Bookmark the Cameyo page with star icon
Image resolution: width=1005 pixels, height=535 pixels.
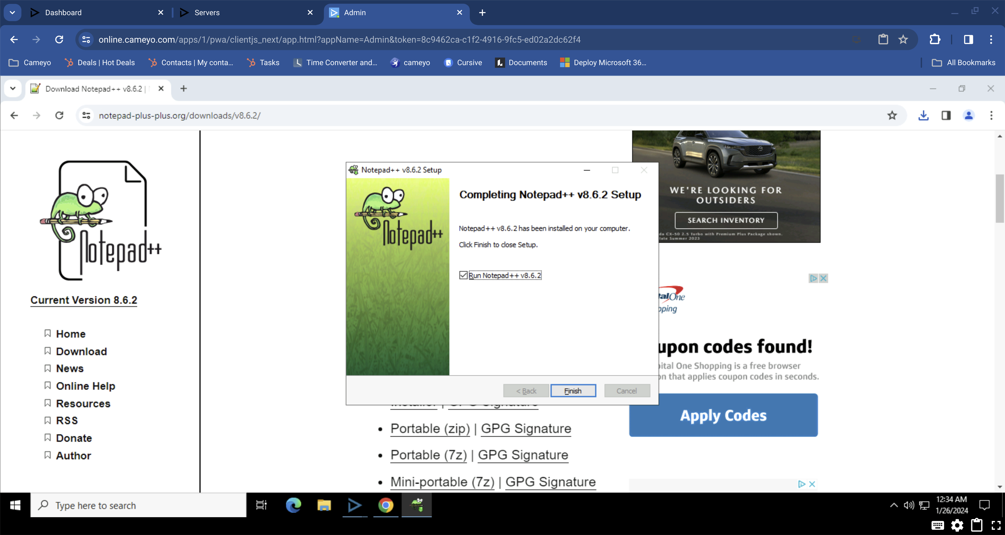(903, 40)
